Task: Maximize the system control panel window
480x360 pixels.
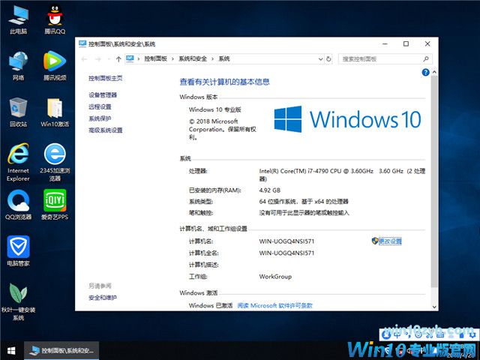Action: pyautogui.click(x=406, y=43)
